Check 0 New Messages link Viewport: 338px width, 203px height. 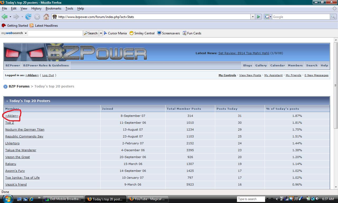(x=316, y=75)
